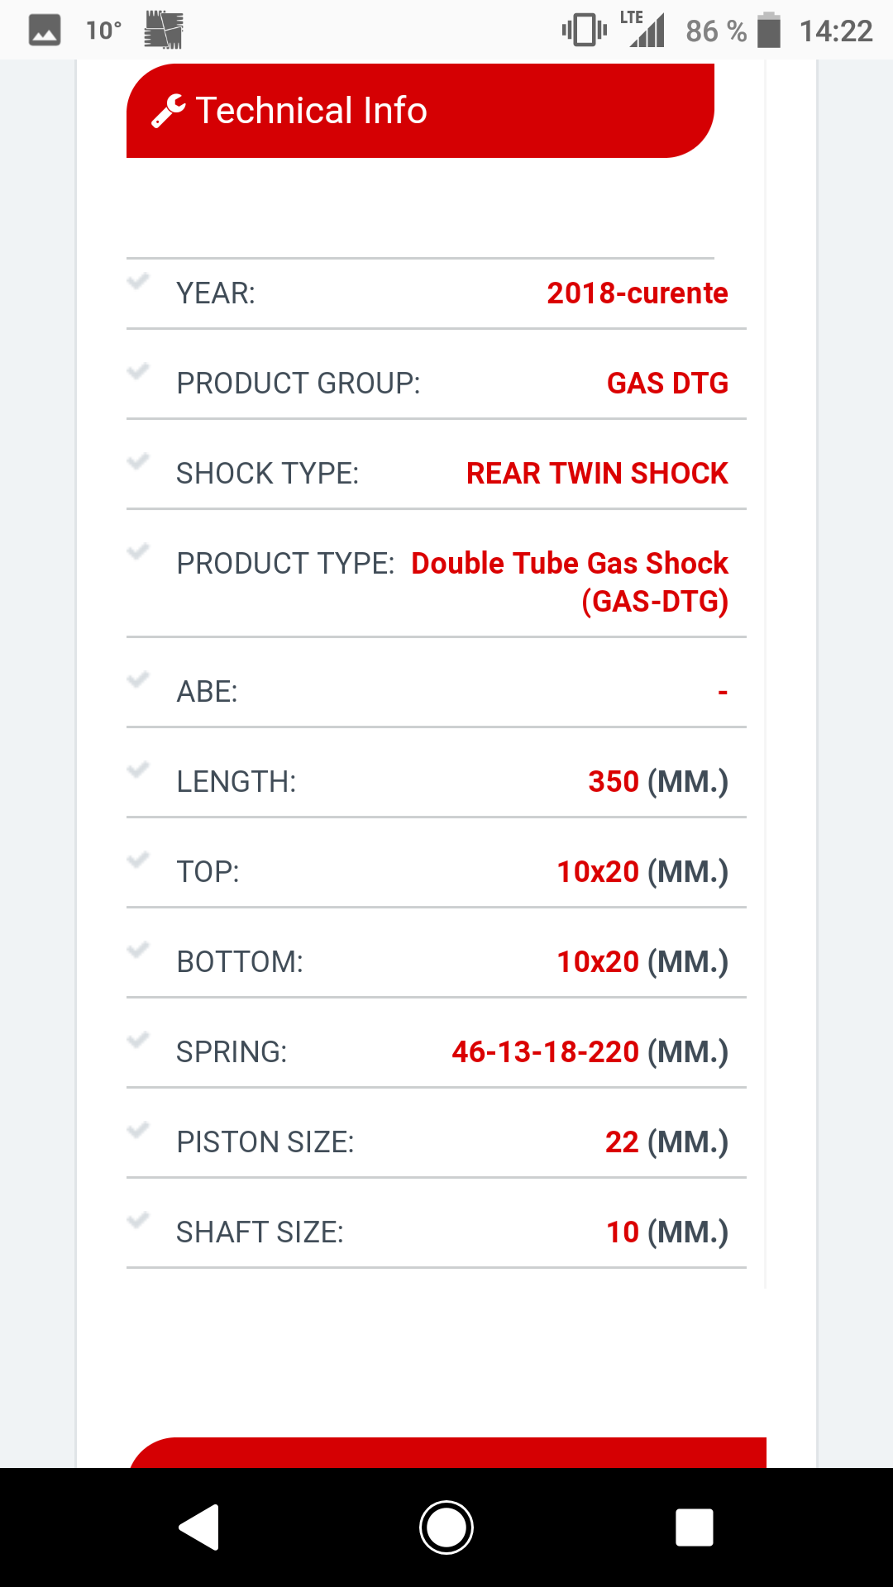Tap the 14:22 clock in status bar

(x=835, y=31)
